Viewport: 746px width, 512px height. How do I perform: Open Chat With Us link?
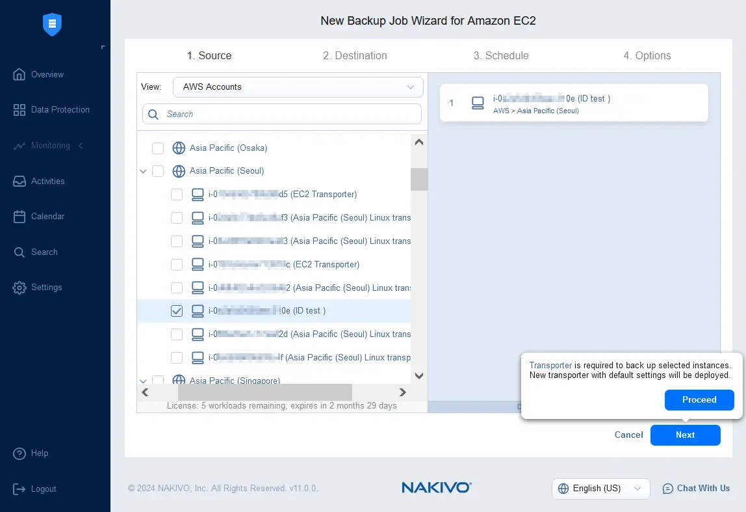(x=696, y=489)
